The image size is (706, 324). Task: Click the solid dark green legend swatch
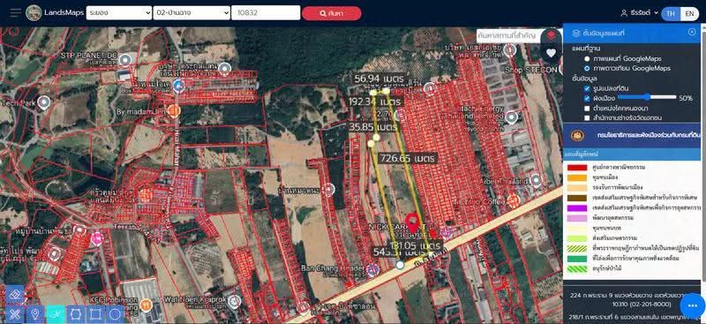point(577,259)
